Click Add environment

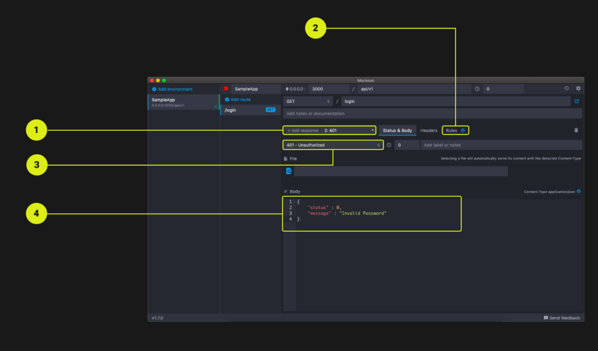pos(172,89)
